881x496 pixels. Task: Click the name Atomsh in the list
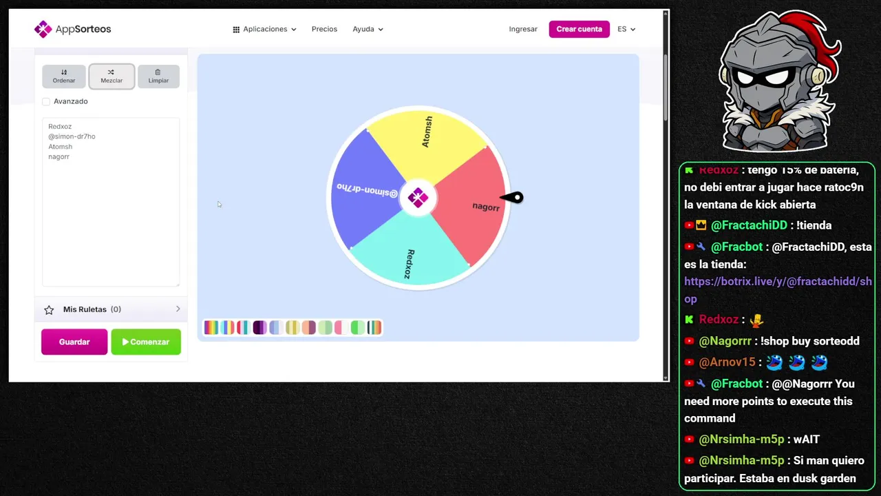[x=60, y=147]
